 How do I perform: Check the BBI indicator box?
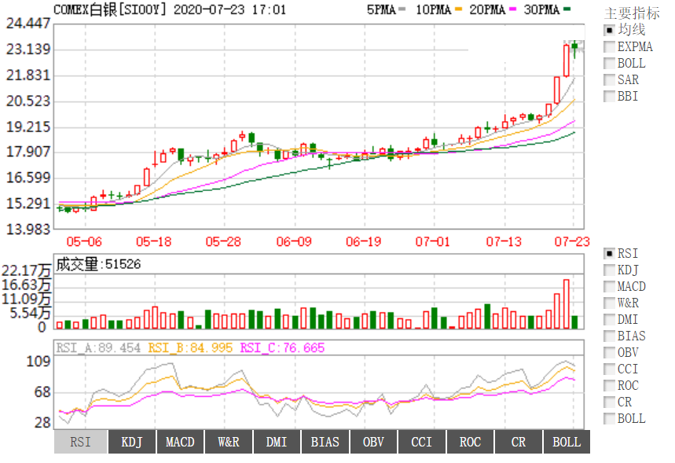609,96
